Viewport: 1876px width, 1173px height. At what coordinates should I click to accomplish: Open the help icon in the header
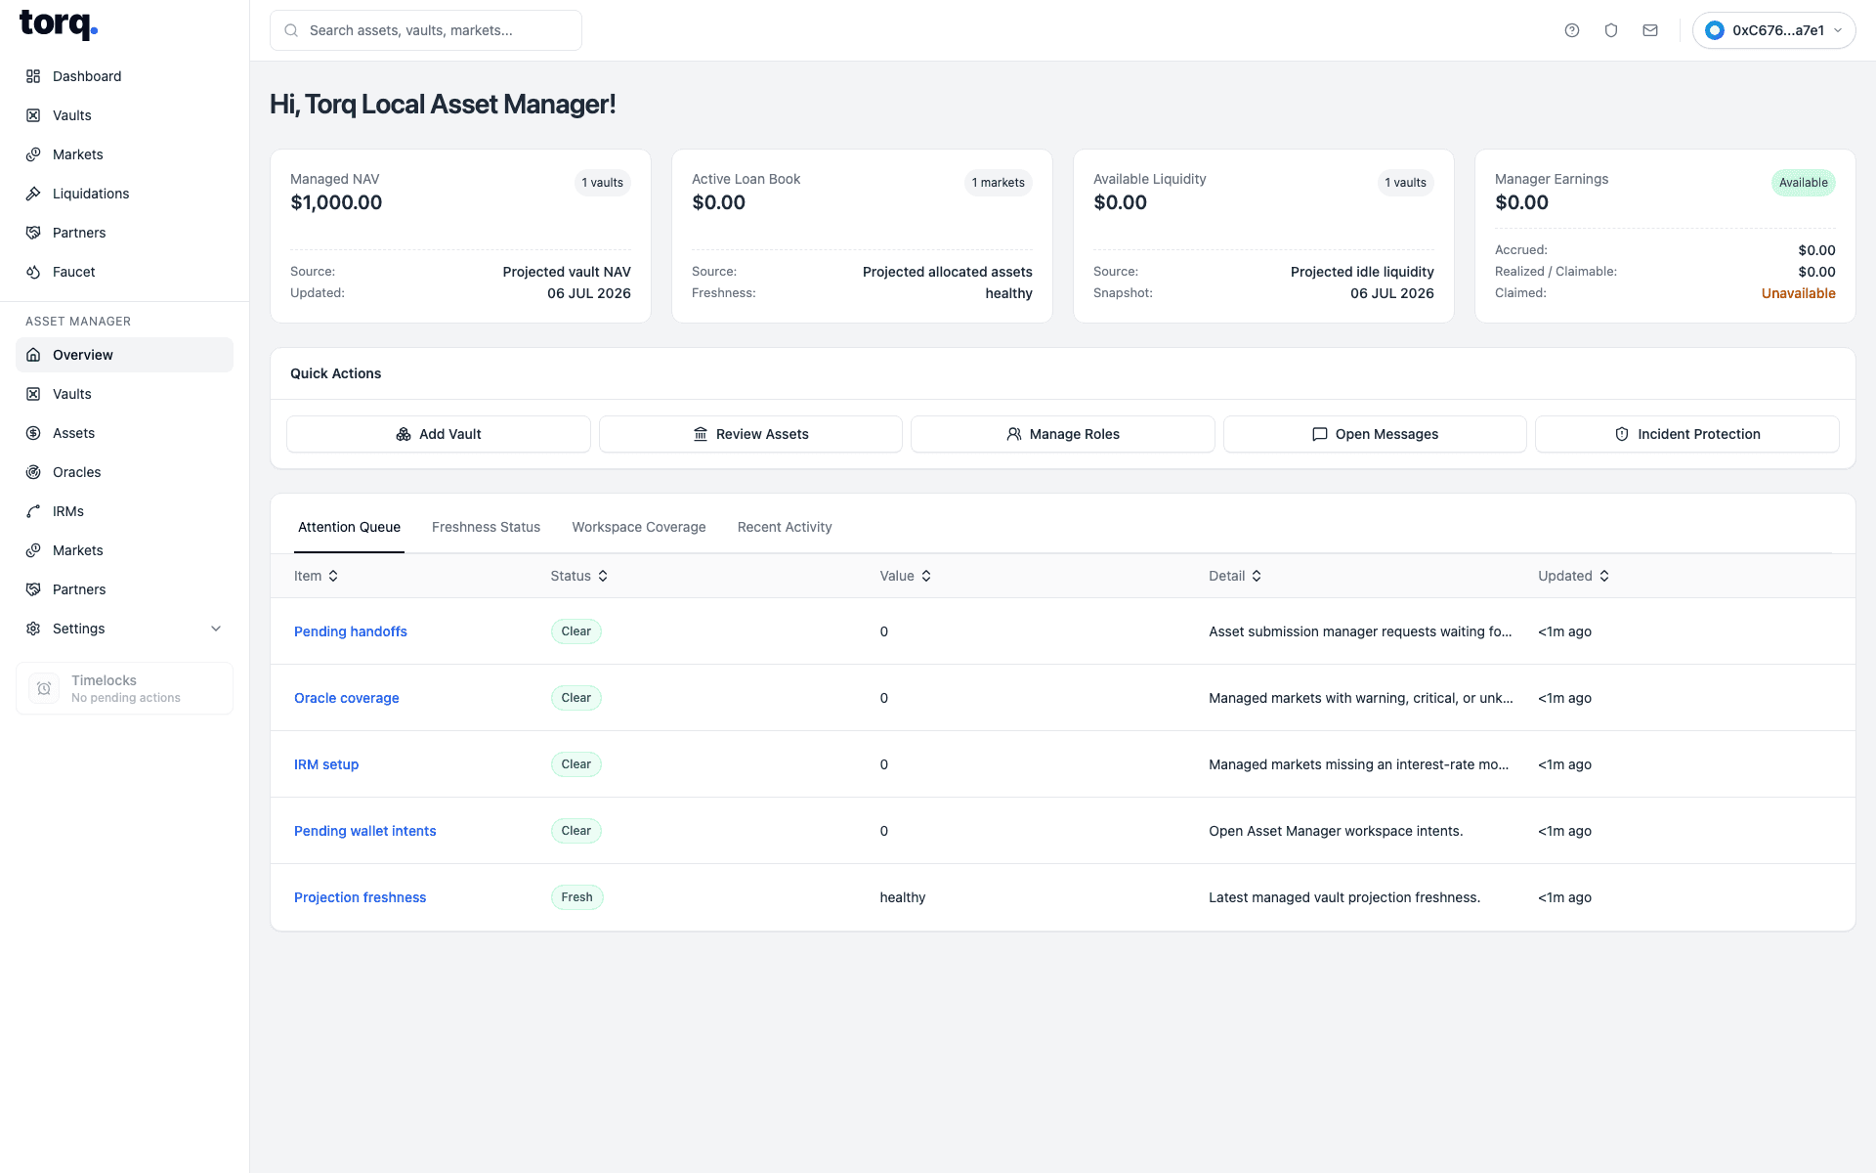click(1572, 30)
